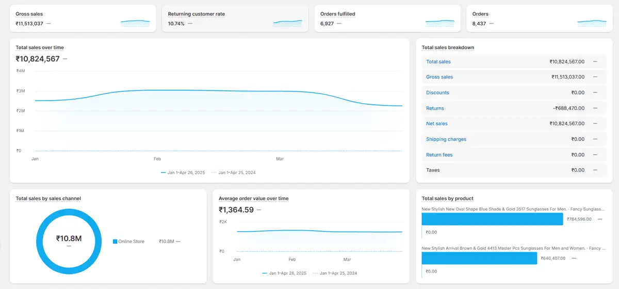The width and height of the screenshot is (619, 289).
Task: Toggle Jan 1–Apr 26, 2025 legend in Total sales chart
Action: (x=183, y=172)
